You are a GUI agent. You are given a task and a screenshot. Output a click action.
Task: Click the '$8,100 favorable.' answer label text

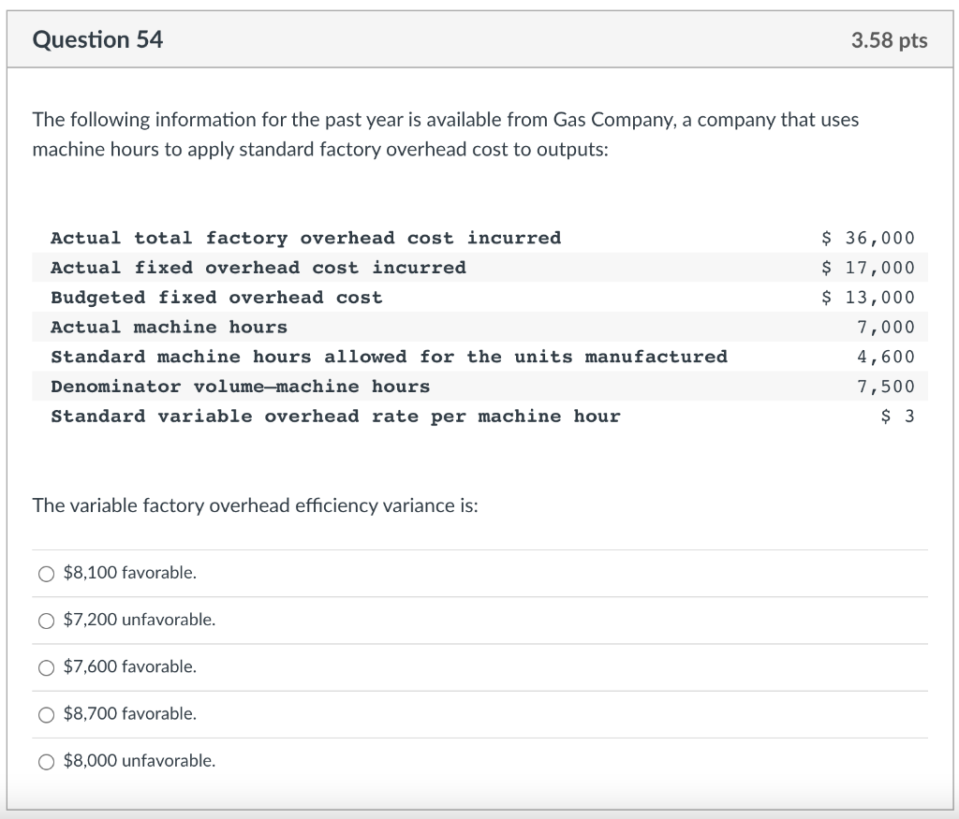(130, 573)
